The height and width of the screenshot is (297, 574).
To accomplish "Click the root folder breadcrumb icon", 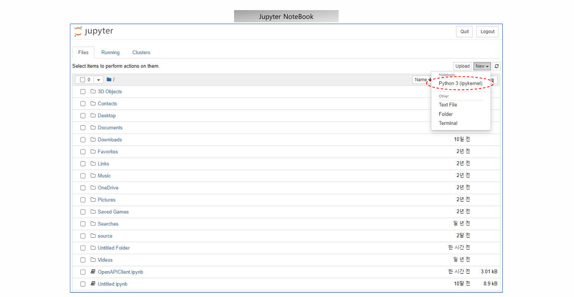I will point(109,80).
